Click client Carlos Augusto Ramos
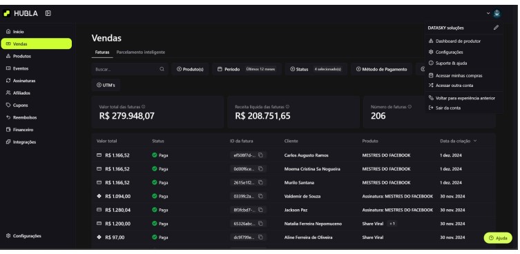Image resolution: width=520 pixels, height=254 pixels. (x=307, y=155)
